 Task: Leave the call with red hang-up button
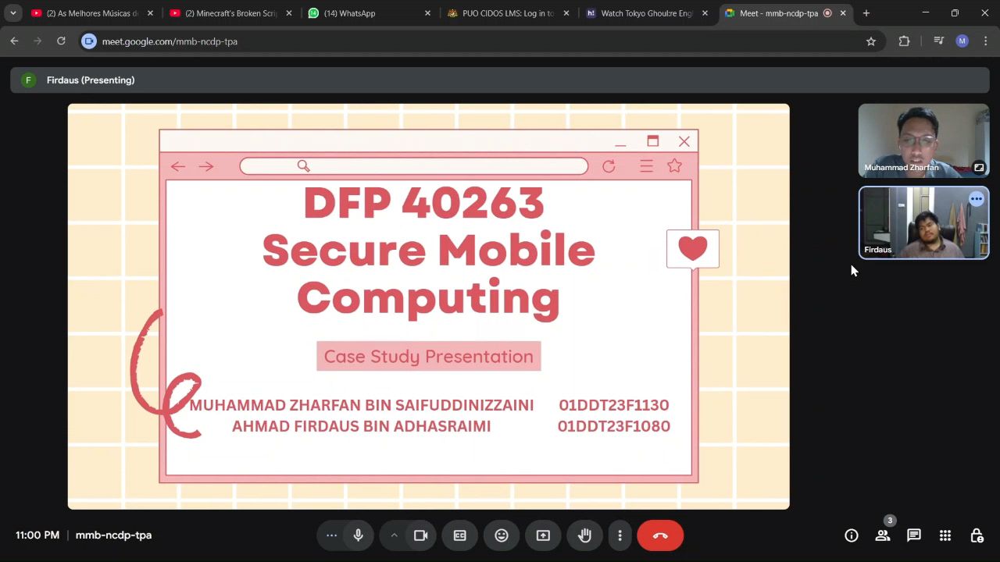pos(660,535)
